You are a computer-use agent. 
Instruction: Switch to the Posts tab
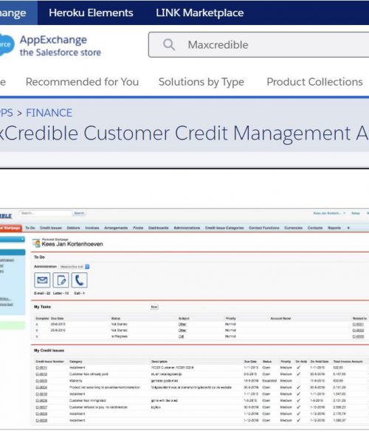(138, 227)
